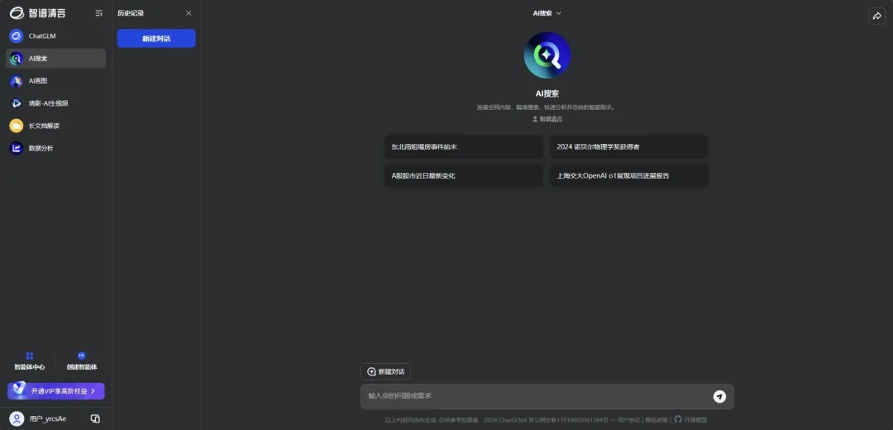
Task: Click the 智谱清言 author label
Action: click(x=547, y=119)
